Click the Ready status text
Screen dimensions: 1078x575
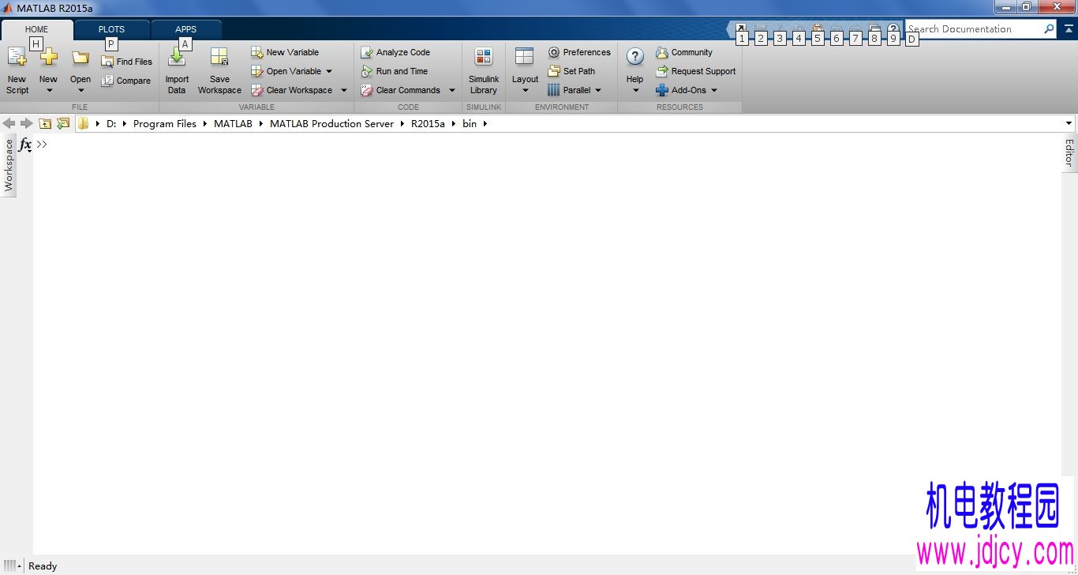pos(43,566)
